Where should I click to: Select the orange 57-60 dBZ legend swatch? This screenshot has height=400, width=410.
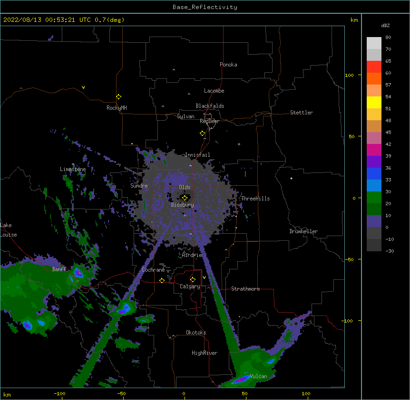coord(374,78)
